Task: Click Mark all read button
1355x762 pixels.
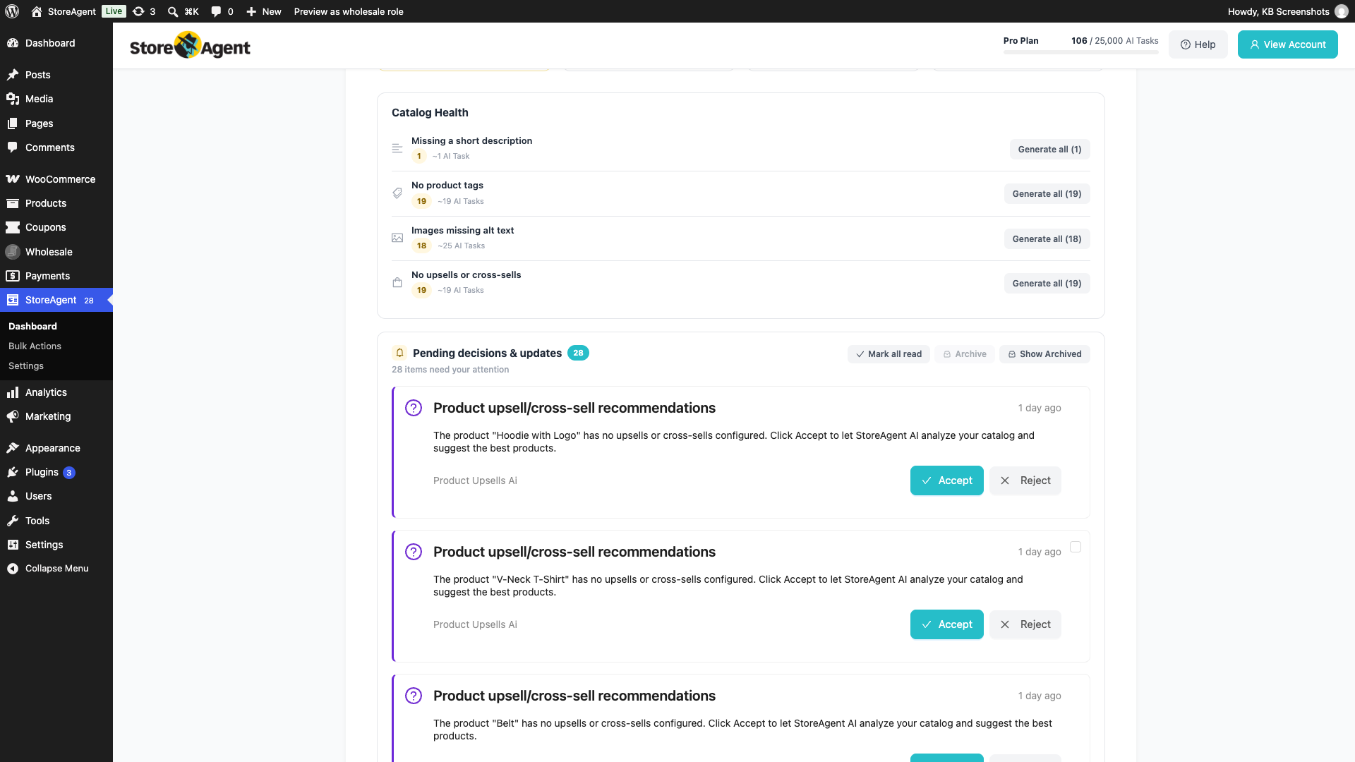Action: (x=889, y=354)
